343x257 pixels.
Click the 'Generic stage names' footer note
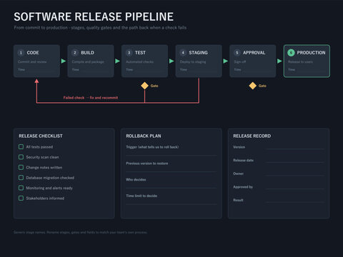pos(80,232)
